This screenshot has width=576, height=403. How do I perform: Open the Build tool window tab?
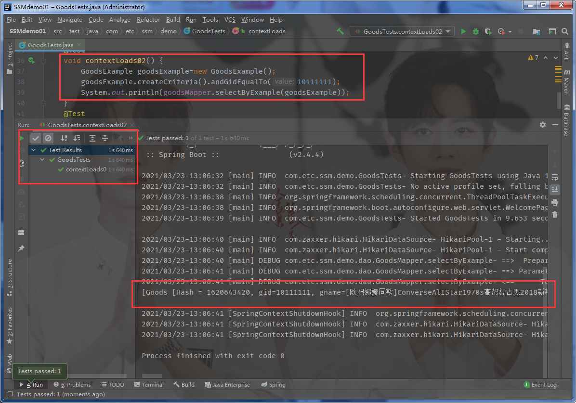pos(184,385)
